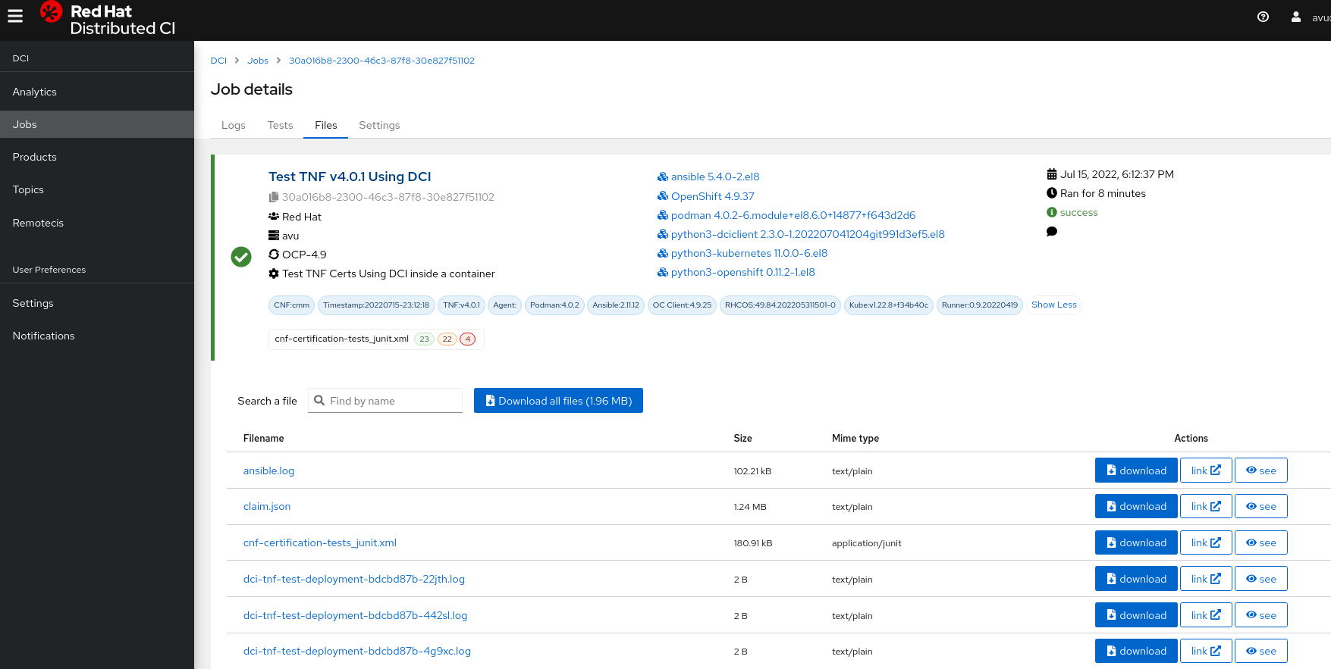Open Analytics in the sidebar

click(x=97, y=92)
